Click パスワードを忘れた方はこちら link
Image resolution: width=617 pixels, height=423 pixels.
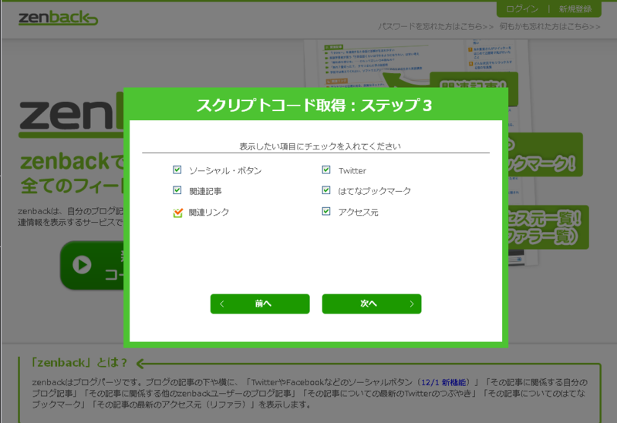[436, 27]
